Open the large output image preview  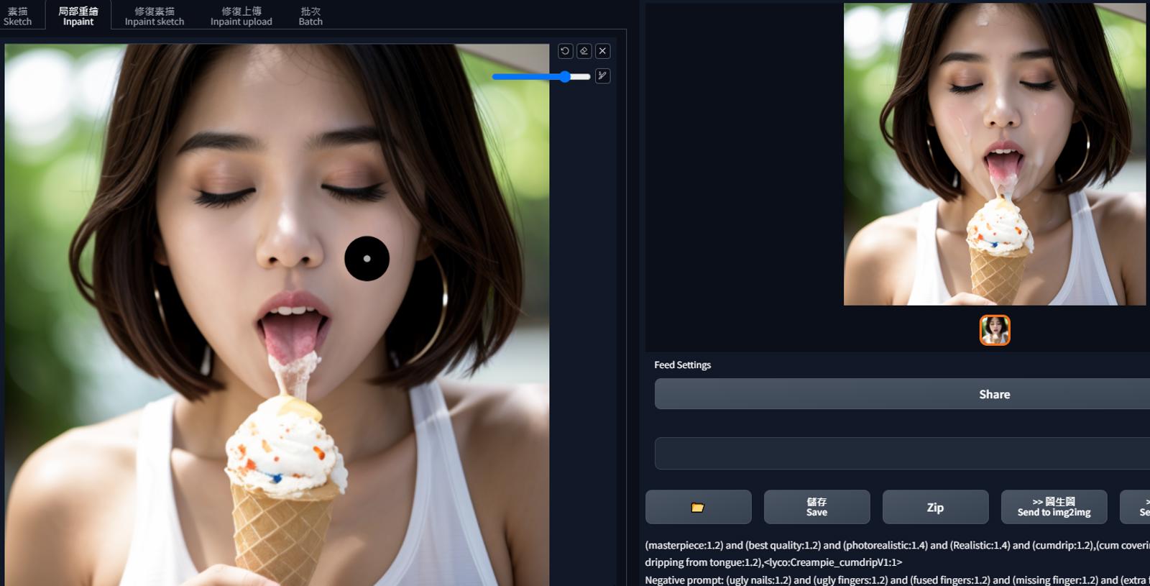pyautogui.click(x=995, y=154)
